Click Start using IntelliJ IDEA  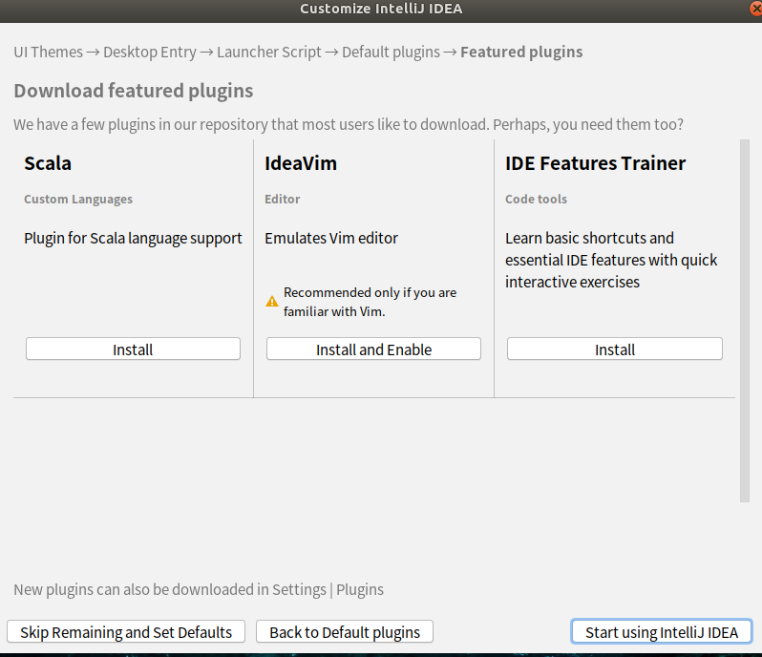(662, 632)
